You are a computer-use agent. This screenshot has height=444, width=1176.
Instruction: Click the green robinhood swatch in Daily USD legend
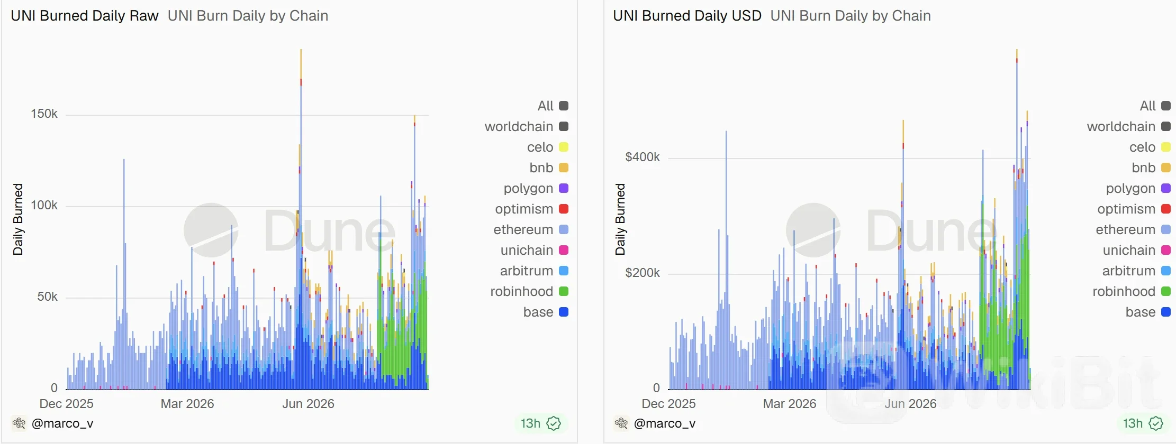point(1166,291)
